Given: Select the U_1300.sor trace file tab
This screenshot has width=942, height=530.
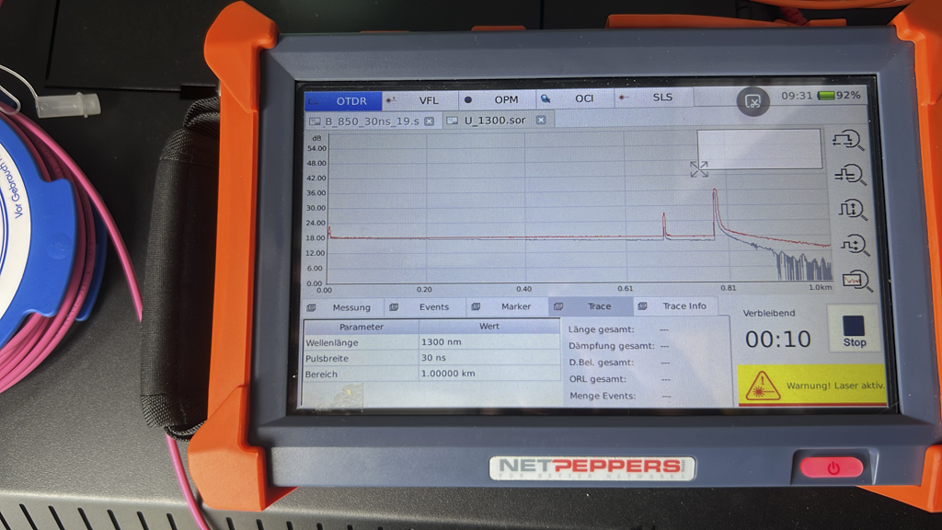Looking at the screenshot, I should 498,121.
